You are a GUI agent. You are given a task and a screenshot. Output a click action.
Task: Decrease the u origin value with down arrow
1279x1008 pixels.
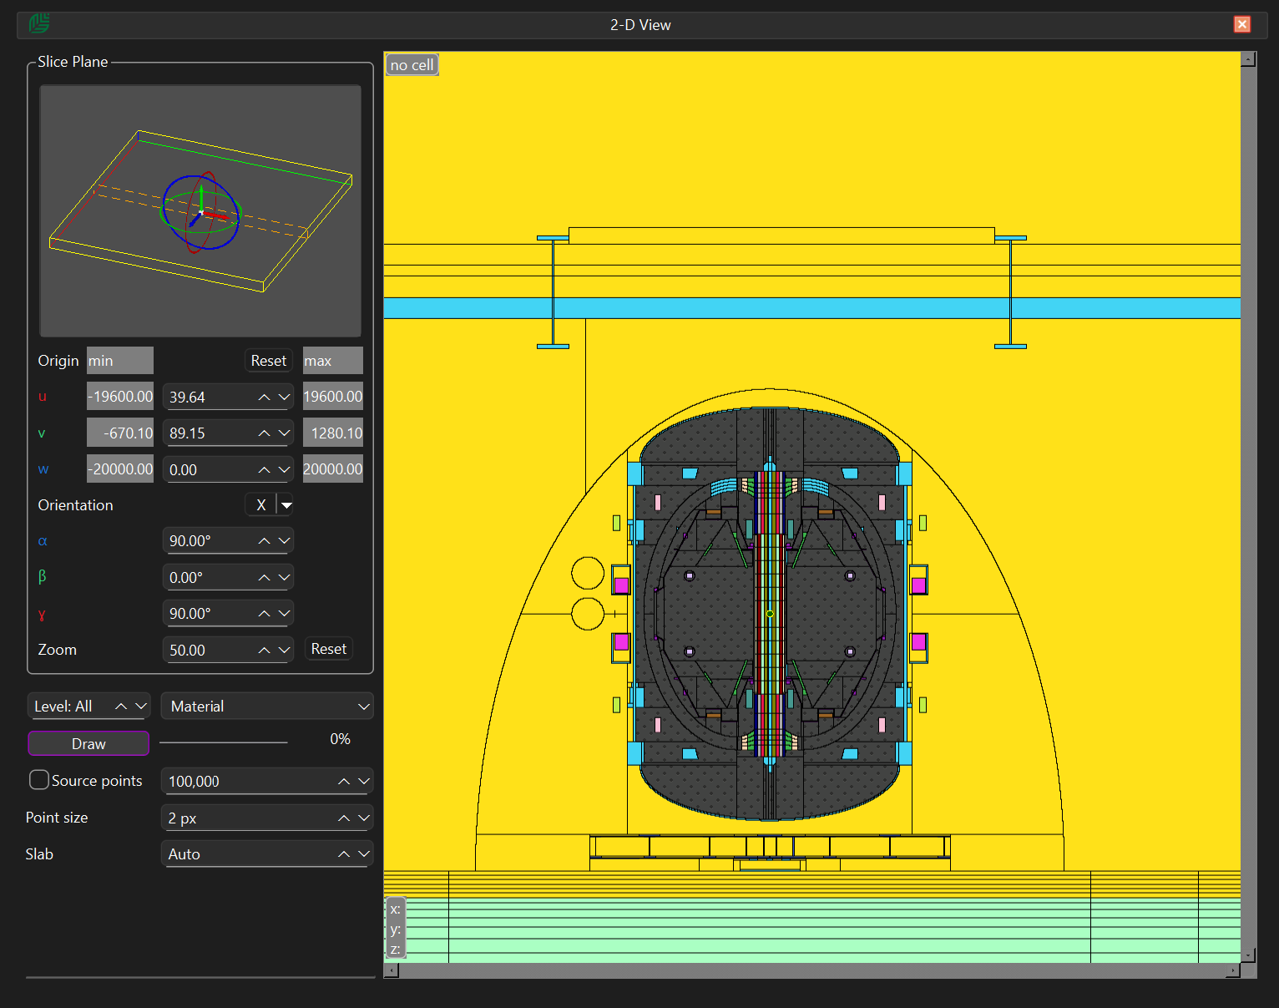[284, 398]
